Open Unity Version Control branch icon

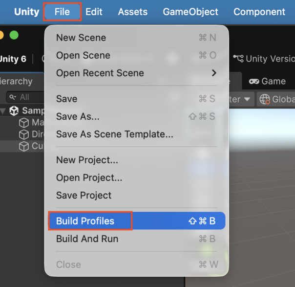click(x=238, y=59)
